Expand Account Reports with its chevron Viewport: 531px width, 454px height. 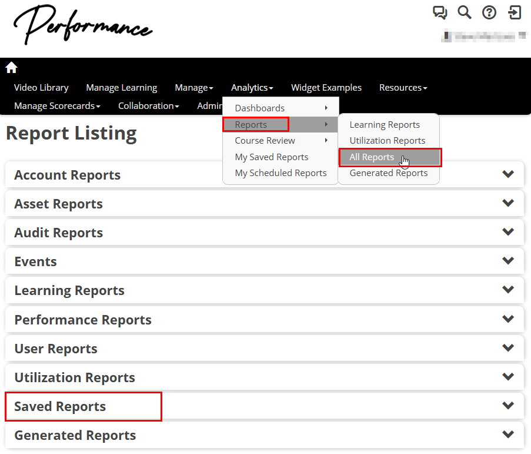click(508, 174)
